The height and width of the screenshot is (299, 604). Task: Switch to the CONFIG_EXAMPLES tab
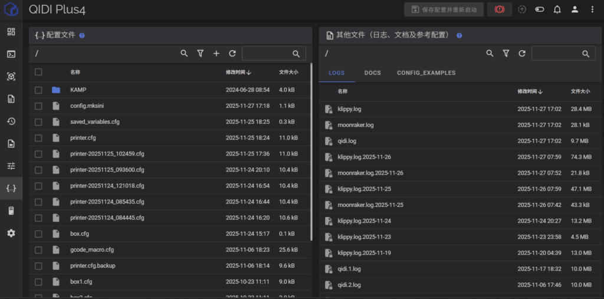[426, 73]
